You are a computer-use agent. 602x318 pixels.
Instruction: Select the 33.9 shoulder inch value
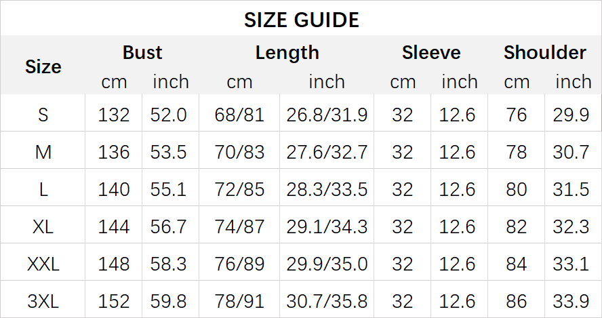[x=571, y=300]
